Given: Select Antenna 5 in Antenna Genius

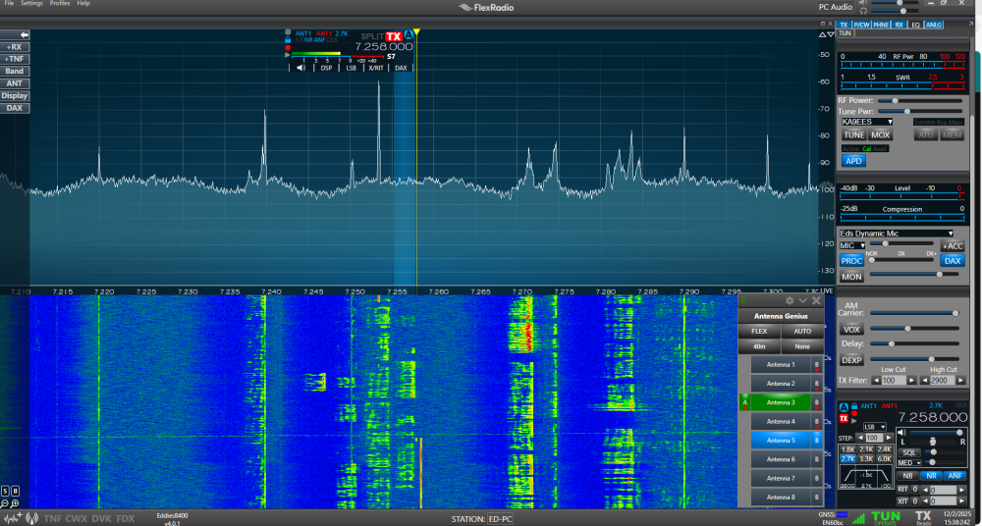Looking at the screenshot, I should tap(781, 441).
